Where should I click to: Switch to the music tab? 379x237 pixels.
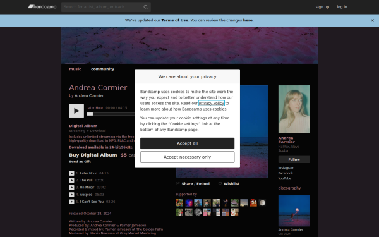pyautogui.click(x=75, y=69)
